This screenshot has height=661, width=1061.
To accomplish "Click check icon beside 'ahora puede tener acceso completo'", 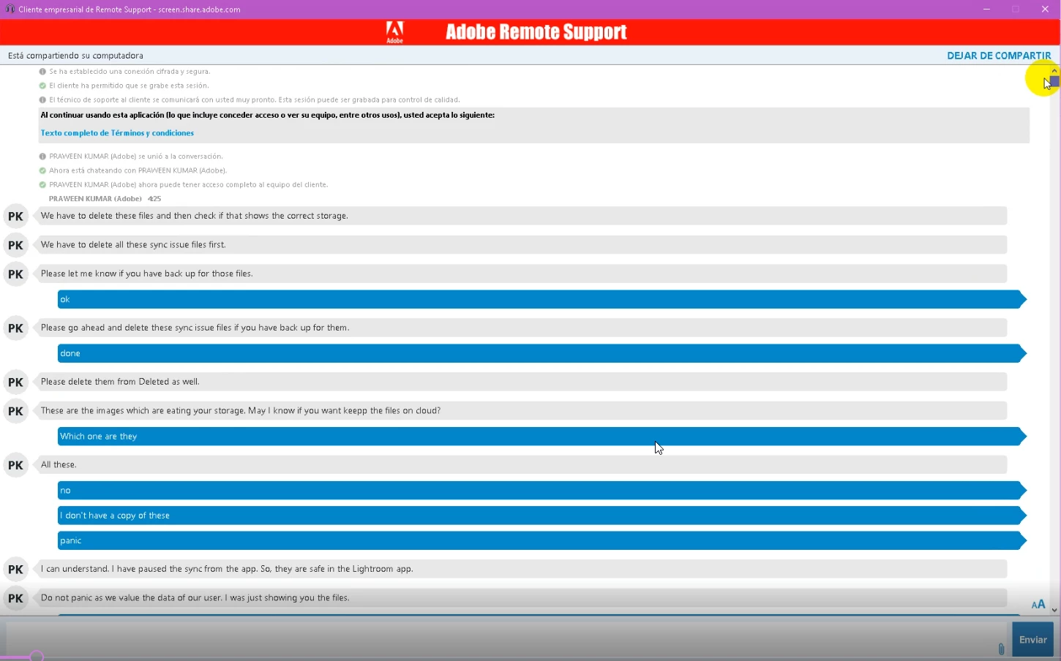I will tap(42, 184).
